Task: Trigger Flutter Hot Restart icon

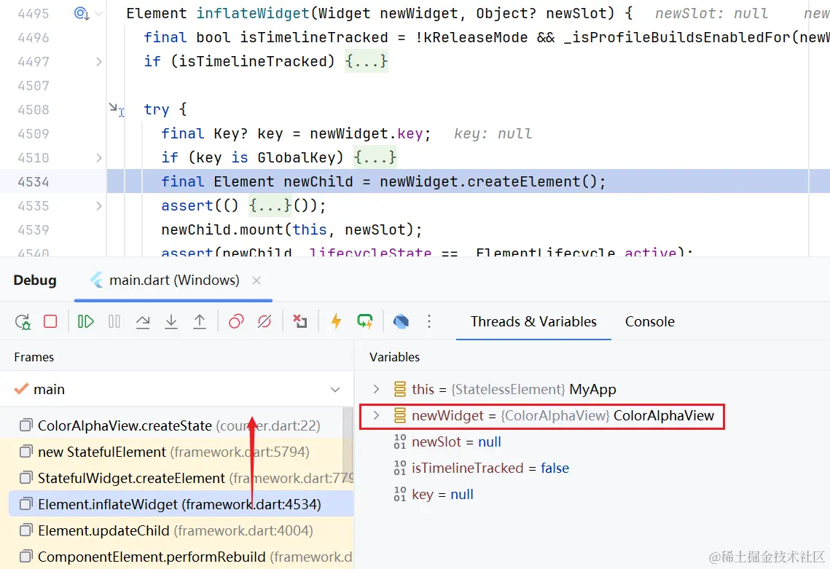Action: pos(364,321)
